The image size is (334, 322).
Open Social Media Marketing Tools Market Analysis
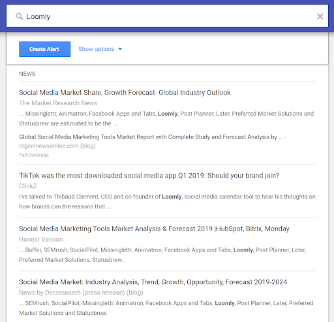coord(154,229)
